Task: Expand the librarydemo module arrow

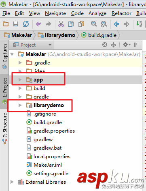Action: (20, 105)
